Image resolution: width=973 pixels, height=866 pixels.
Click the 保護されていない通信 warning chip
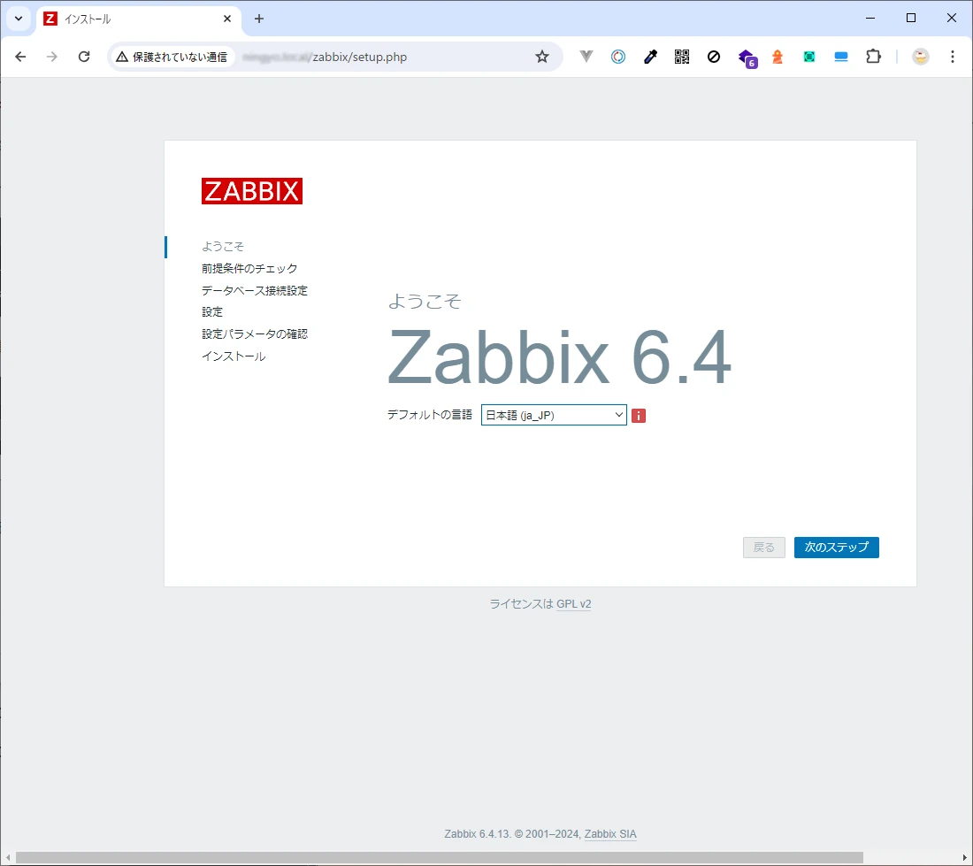tap(172, 57)
